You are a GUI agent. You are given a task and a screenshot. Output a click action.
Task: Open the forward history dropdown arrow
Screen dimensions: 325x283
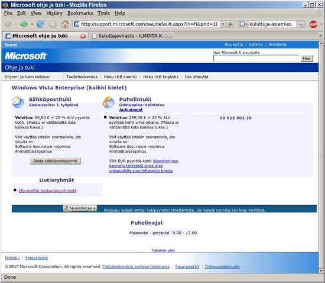click(x=32, y=24)
